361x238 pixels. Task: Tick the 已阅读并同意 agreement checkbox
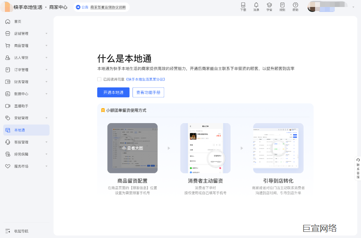click(x=99, y=79)
